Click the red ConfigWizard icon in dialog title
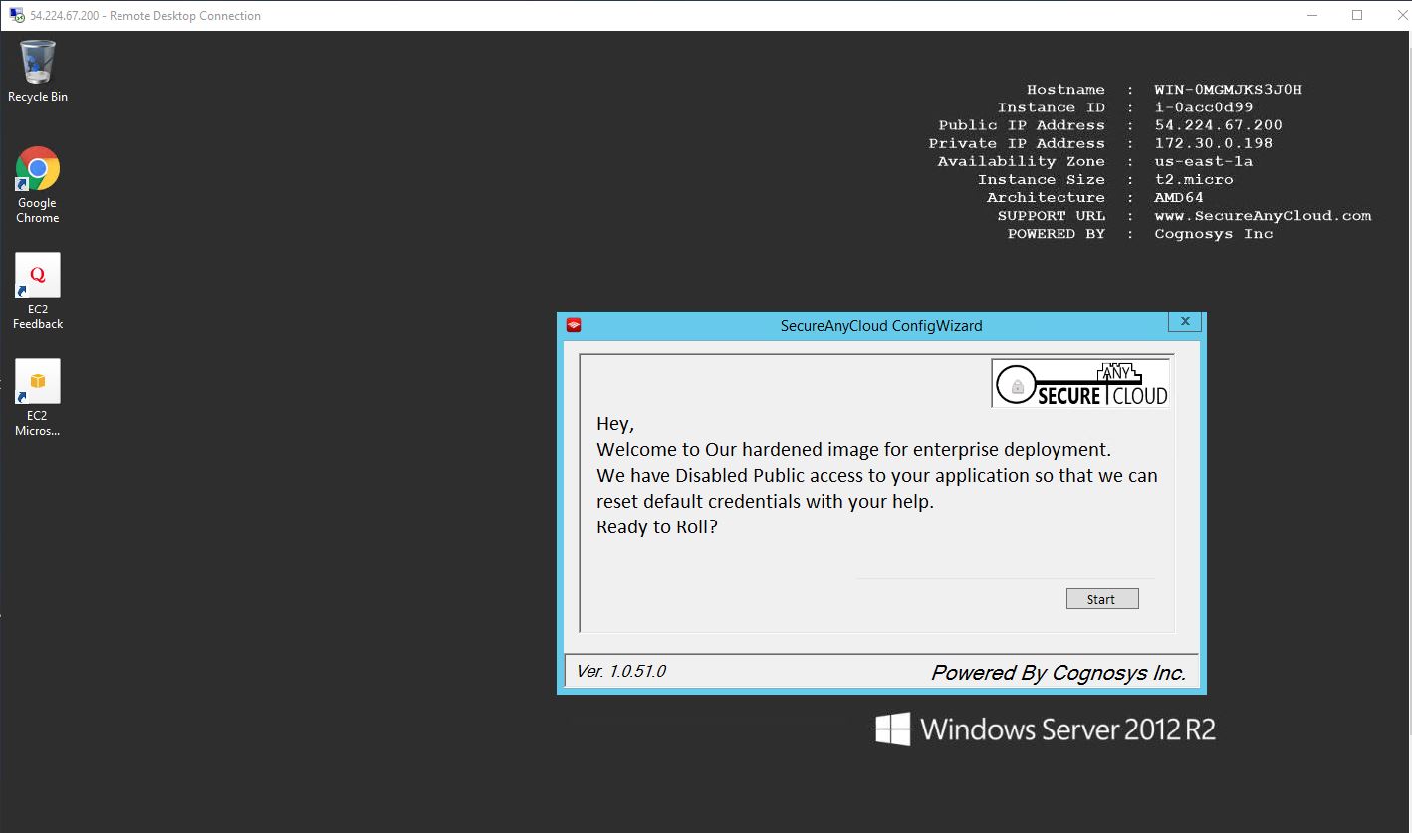The width and height of the screenshot is (1412, 833). pos(573,325)
